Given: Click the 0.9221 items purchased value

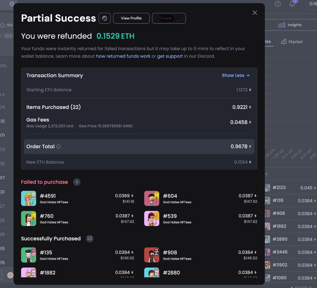Looking at the screenshot, I should (x=240, y=107).
